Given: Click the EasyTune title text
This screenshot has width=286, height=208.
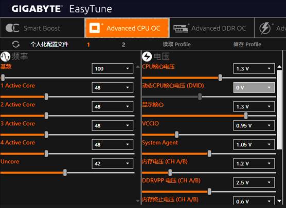Looking at the screenshot, I should click(x=91, y=9).
